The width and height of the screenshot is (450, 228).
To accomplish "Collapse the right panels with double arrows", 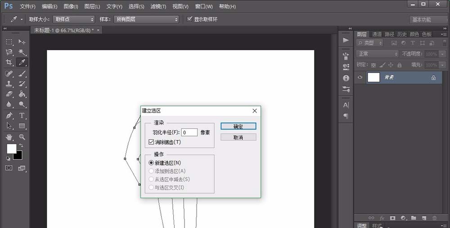I will (445, 28).
